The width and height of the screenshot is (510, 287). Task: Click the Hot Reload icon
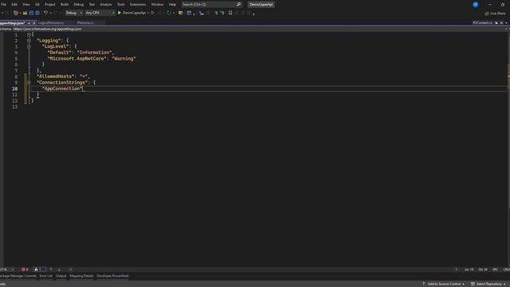(168, 13)
